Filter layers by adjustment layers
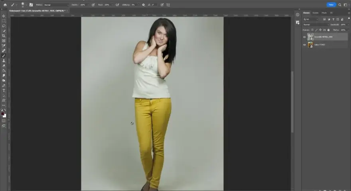 (329, 19)
